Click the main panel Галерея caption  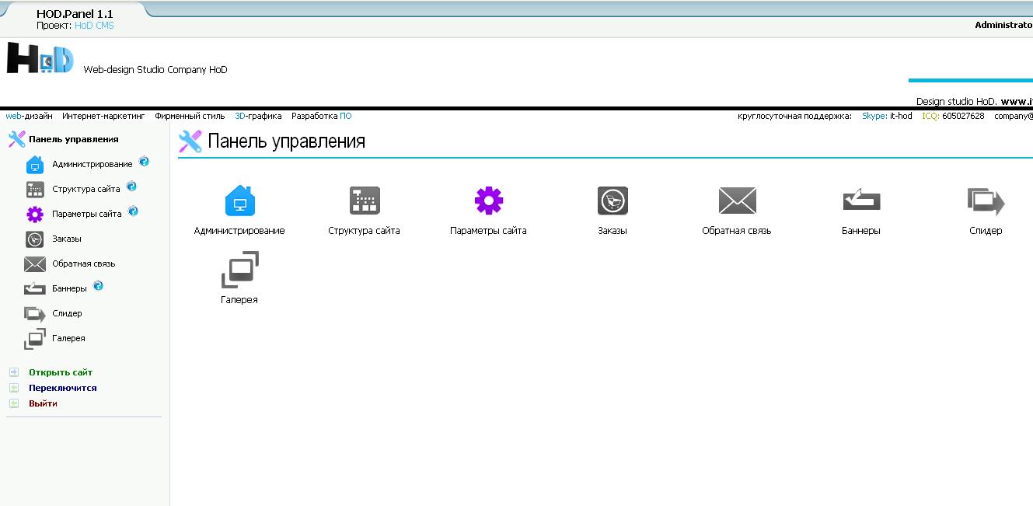click(x=239, y=300)
